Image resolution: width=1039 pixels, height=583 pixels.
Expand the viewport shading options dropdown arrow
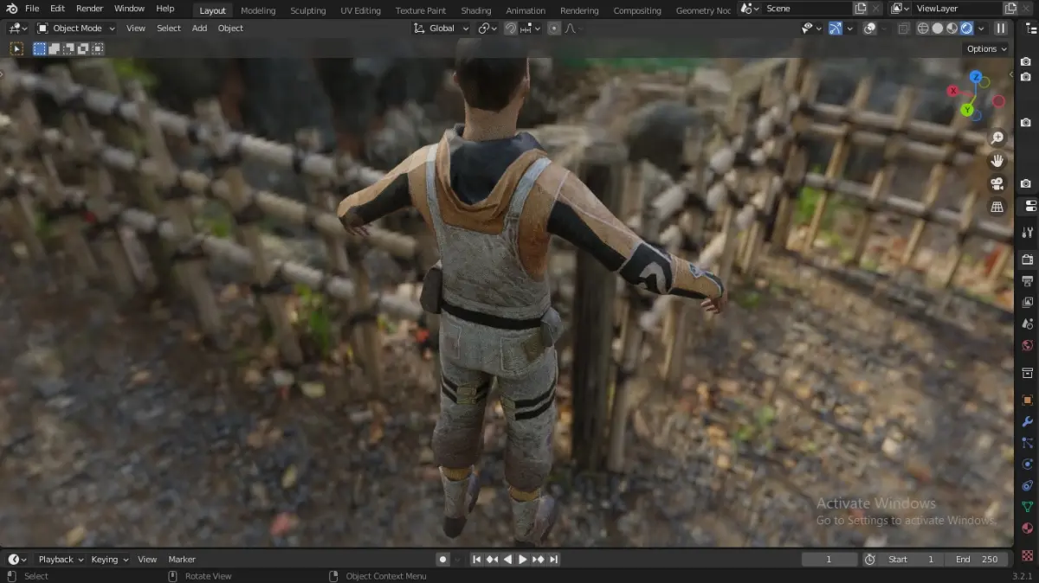[981, 28]
